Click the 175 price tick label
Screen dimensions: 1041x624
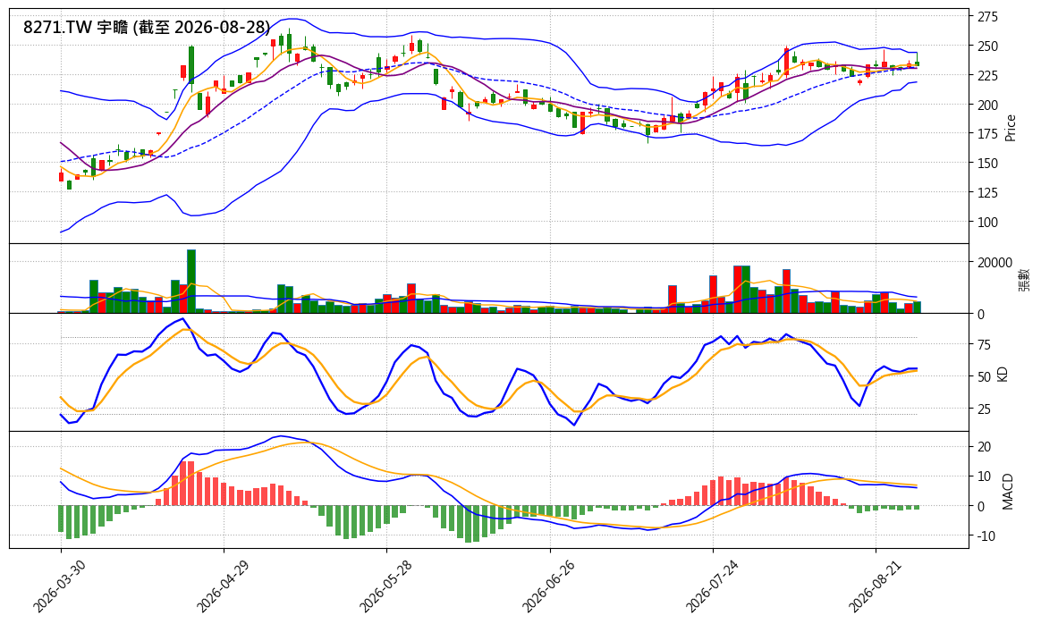(x=987, y=134)
